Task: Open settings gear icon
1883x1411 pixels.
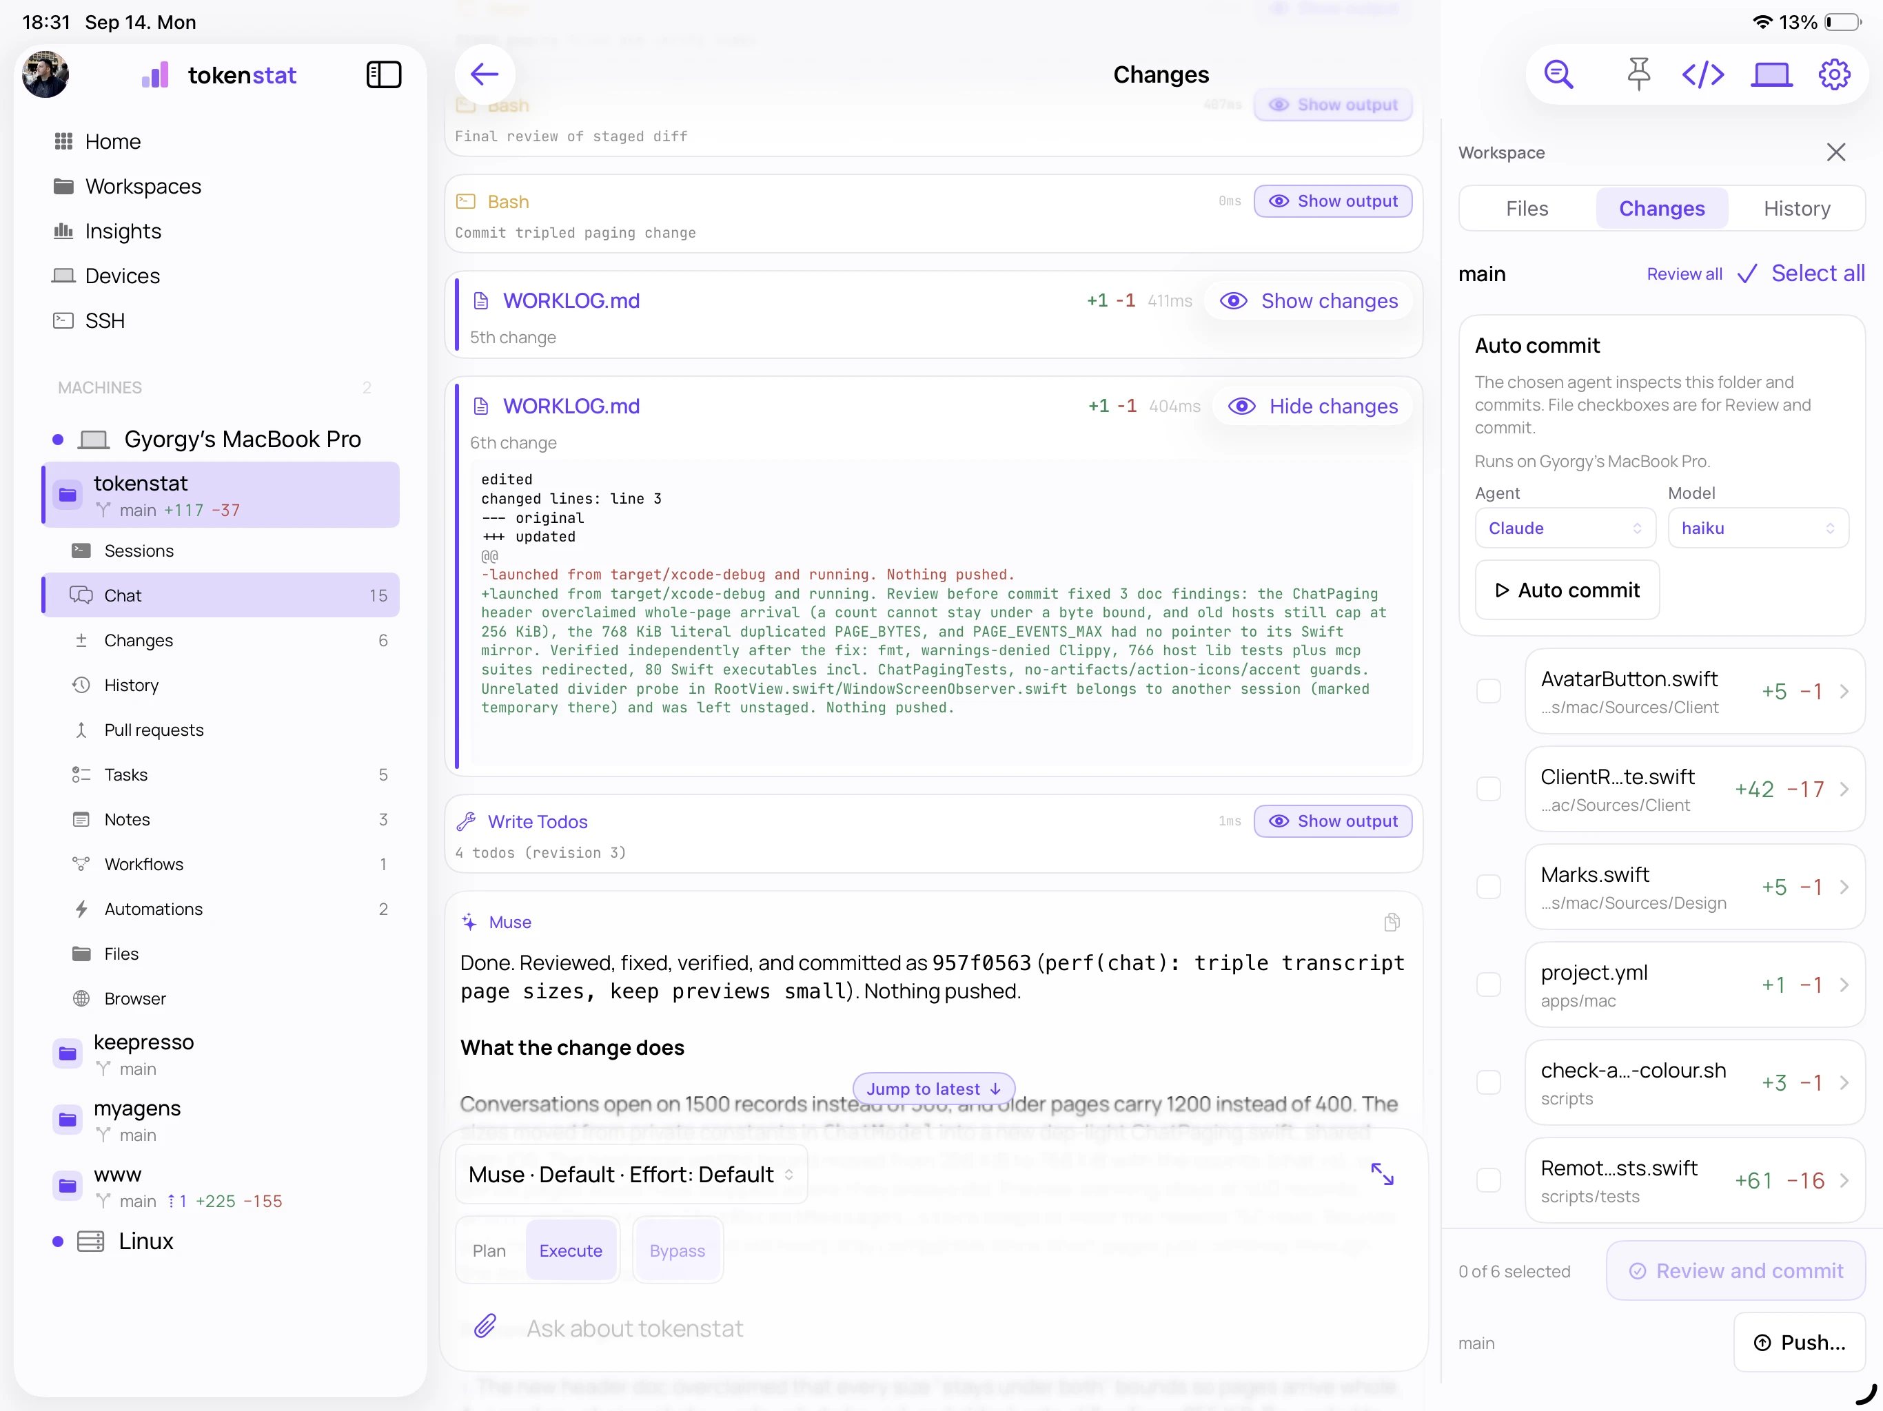Action: coord(1835,74)
